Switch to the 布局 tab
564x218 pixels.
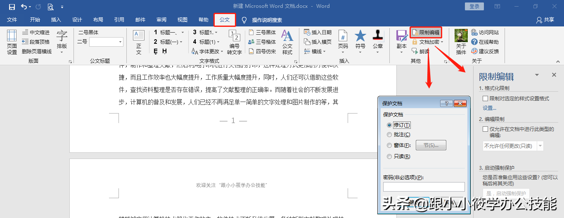[98, 20]
